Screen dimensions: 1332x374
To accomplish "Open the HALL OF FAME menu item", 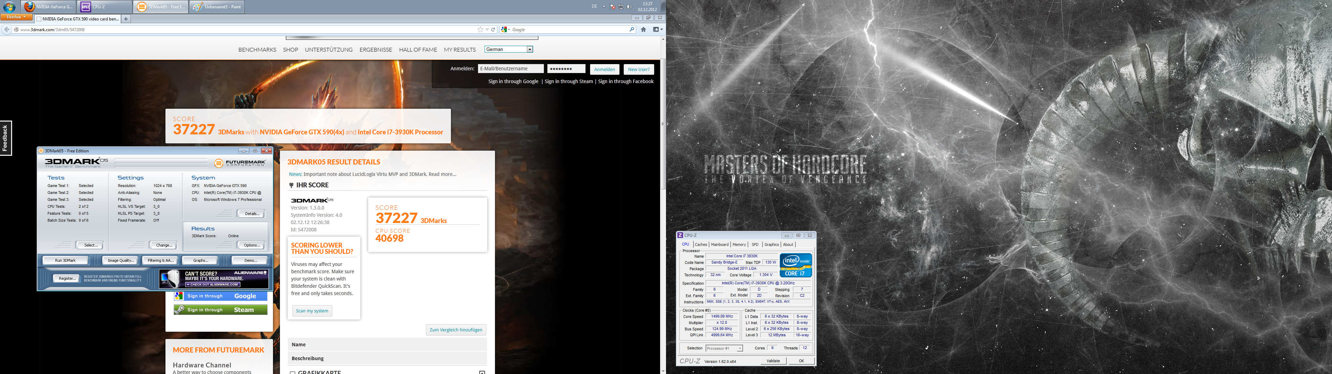I will (418, 50).
